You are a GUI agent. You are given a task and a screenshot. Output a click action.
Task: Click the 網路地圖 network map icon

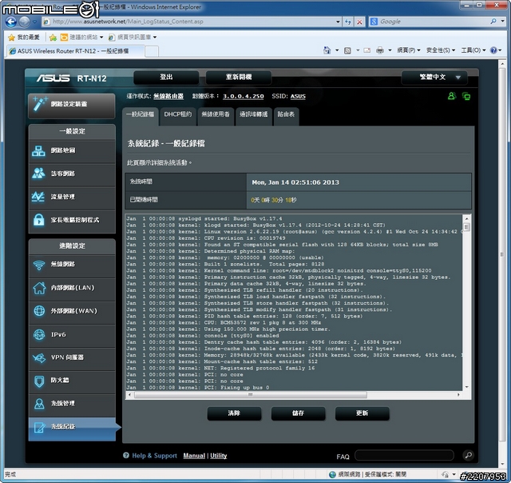(x=39, y=151)
